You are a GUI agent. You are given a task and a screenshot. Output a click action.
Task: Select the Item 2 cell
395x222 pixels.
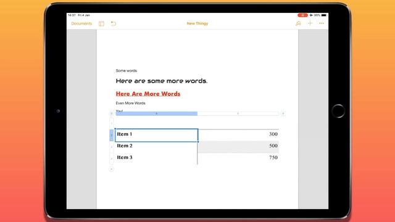pyautogui.click(x=156, y=147)
